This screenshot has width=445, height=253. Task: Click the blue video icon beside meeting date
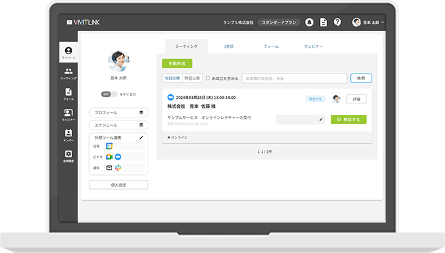(x=170, y=97)
